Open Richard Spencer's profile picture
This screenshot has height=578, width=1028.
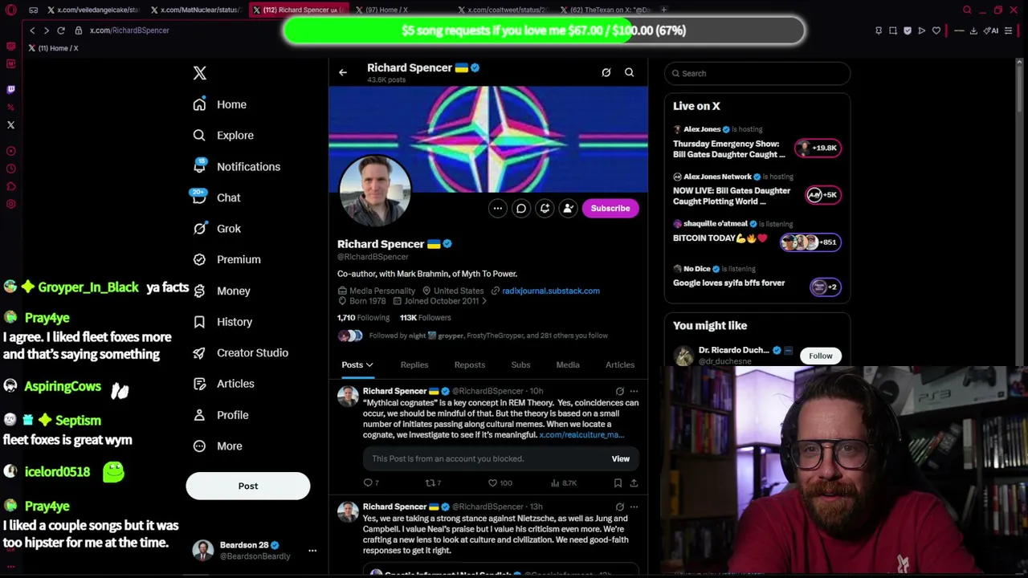pos(375,191)
